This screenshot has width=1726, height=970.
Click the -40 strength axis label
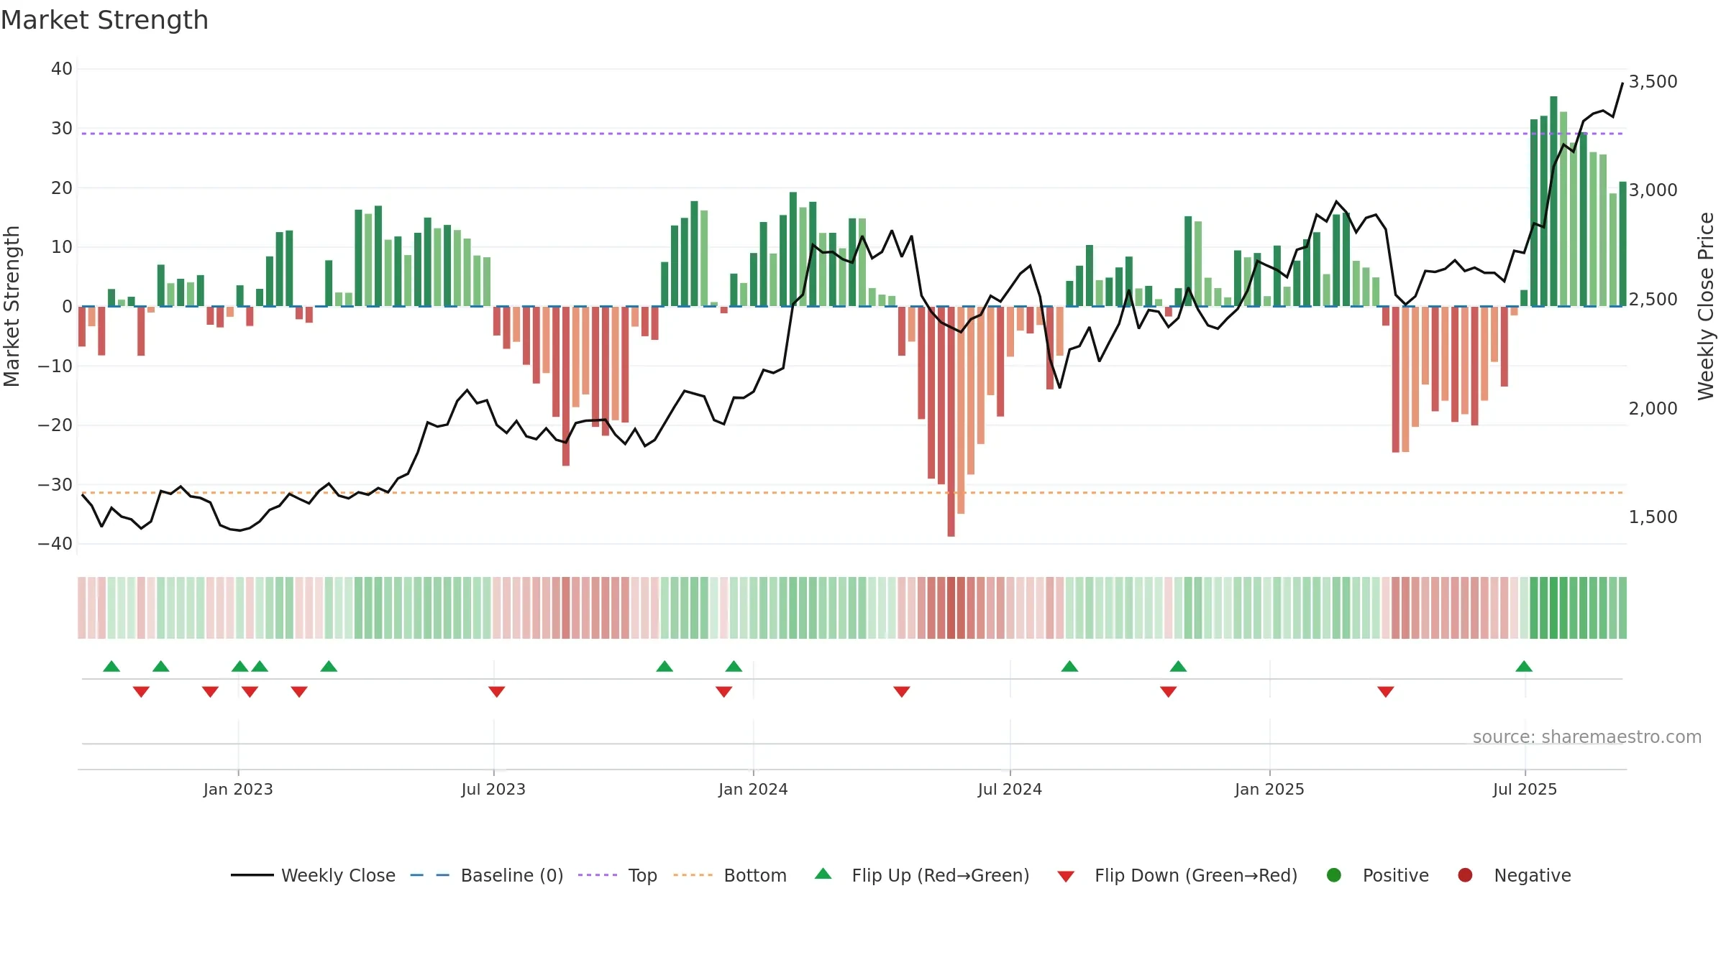(x=55, y=544)
